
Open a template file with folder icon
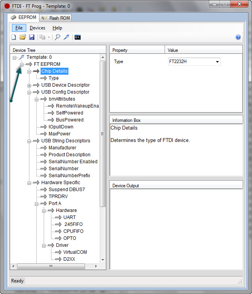23,37
